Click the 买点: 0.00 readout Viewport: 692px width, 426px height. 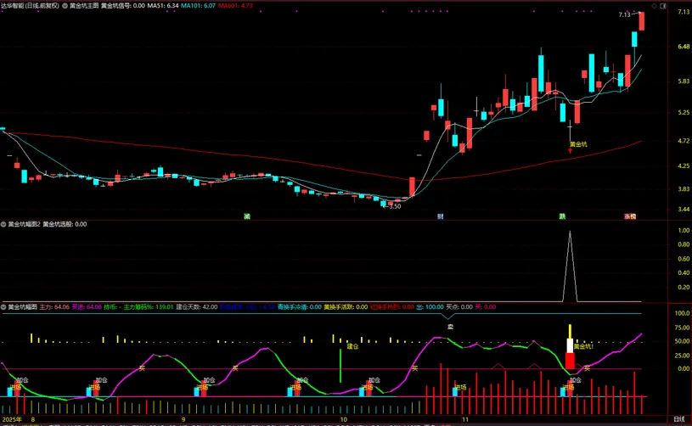(459, 307)
